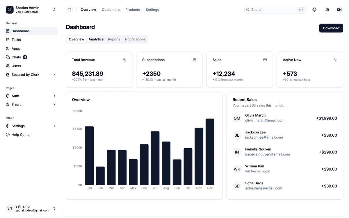Click the February bar in Overview chart
This screenshot has width=349, height=218.
100,176
